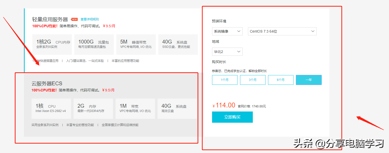Select the 5M 峰值带宽 spec card
389x153 pixels.
136,44
